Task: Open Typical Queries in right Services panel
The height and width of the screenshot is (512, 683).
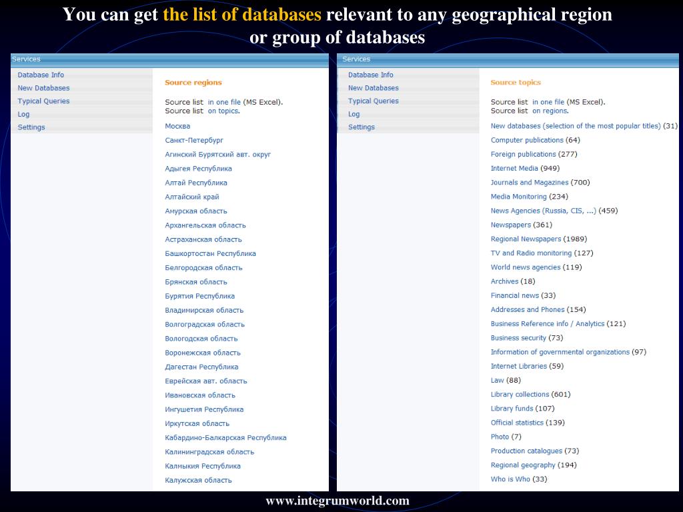Action: pyautogui.click(x=374, y=101)
